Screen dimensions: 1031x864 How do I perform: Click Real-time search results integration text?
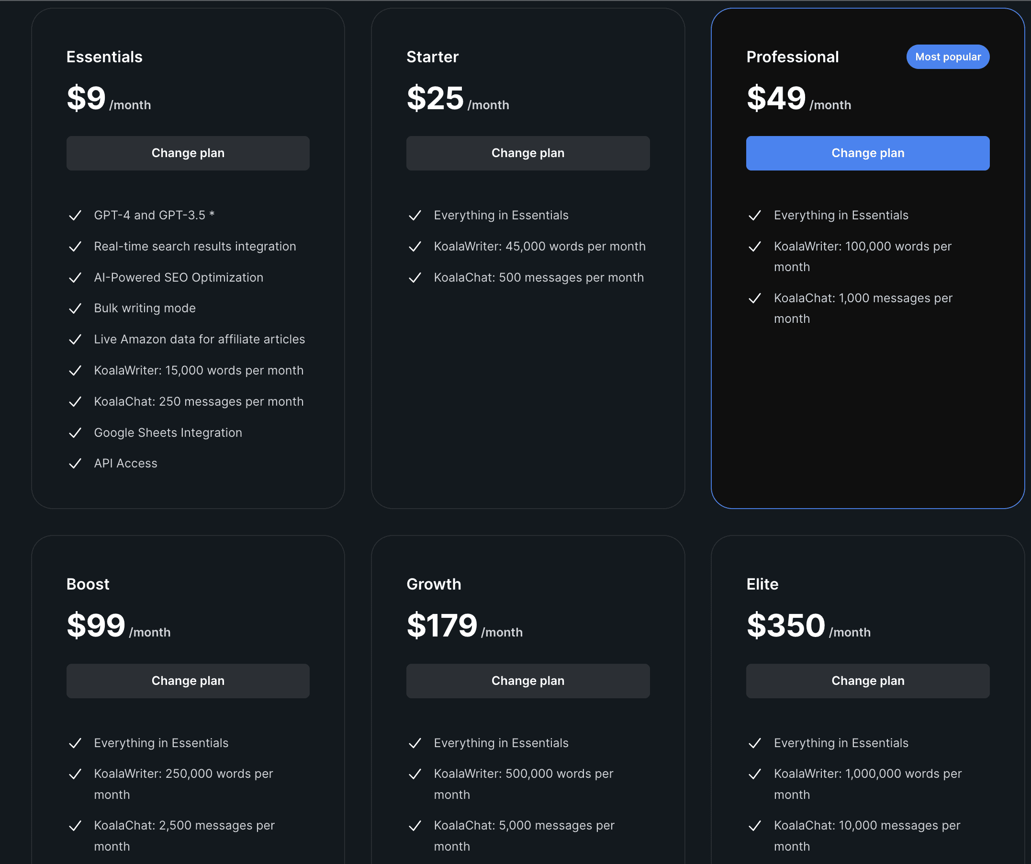click(x=195, y=247)
